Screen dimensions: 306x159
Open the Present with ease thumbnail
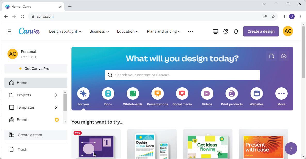coord(263,144)
